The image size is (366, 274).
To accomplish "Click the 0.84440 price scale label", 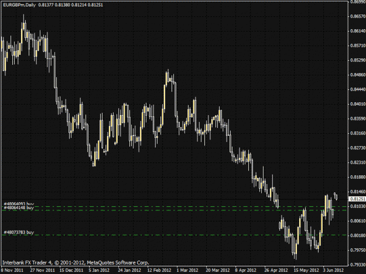I will point(358,89).
